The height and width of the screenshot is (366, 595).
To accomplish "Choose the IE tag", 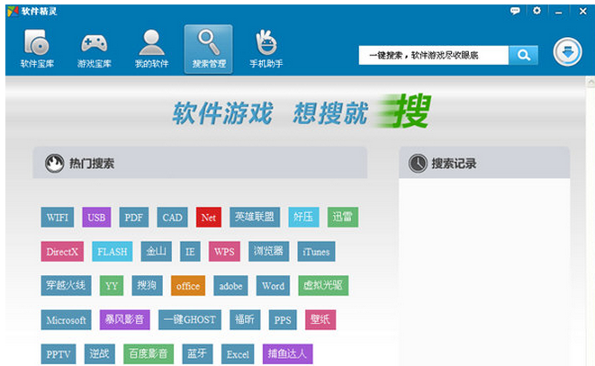I will 190,252.
